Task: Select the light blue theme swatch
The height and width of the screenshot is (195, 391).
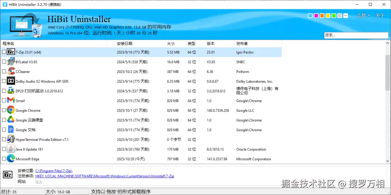Action: coord(310,16)
